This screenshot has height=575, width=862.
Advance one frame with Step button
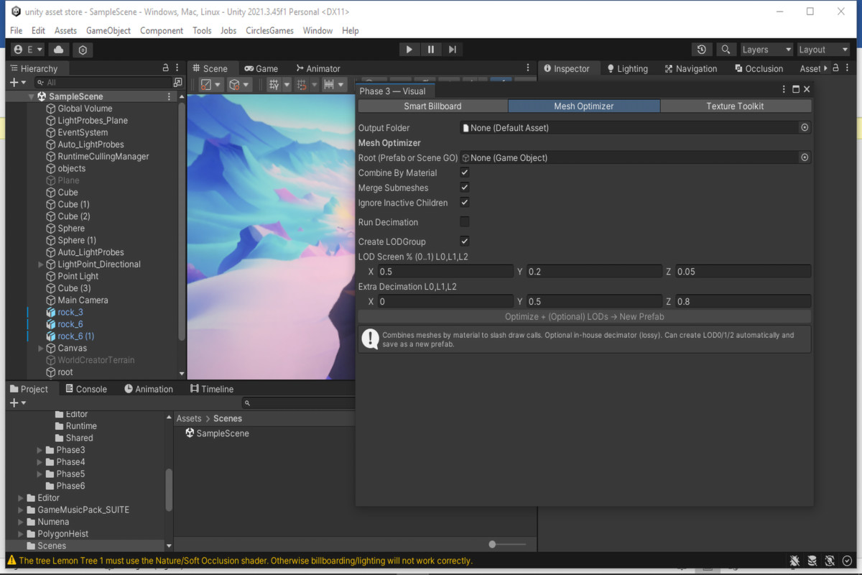pyautogui.click(x=453, y=50)
